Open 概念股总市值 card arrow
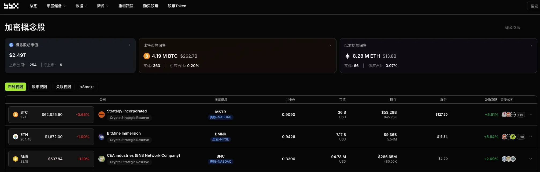540x172 pixels. (130, 45)
